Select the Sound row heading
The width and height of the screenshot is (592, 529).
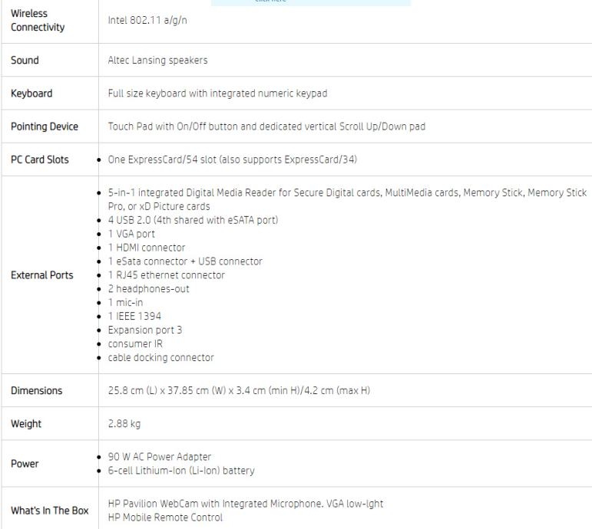25,60
